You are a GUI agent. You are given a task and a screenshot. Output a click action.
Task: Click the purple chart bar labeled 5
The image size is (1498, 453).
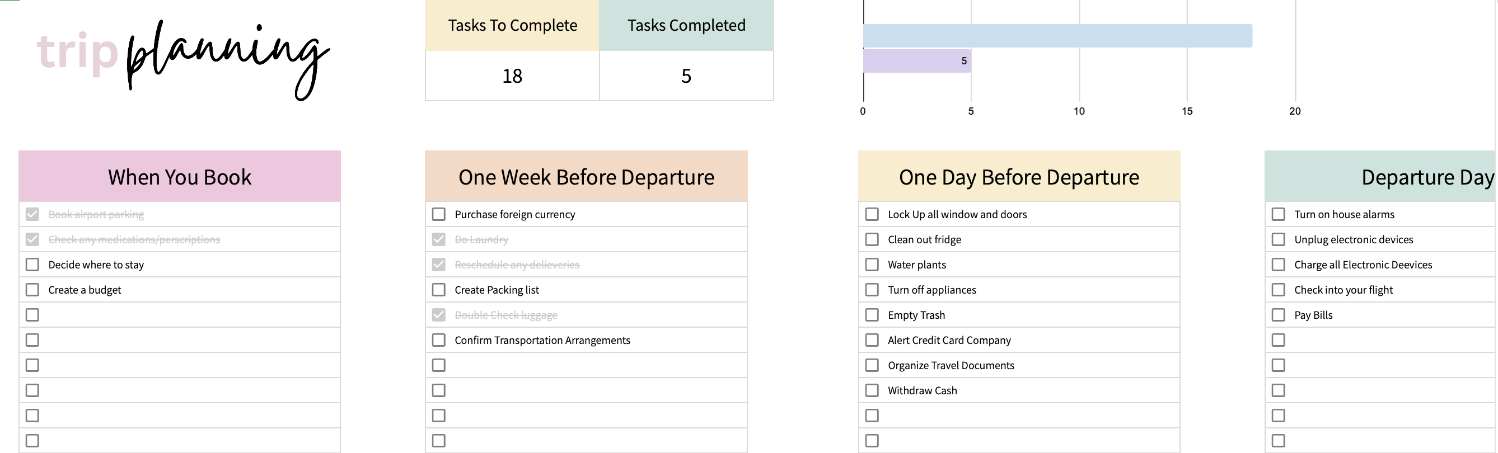point(917,61)
